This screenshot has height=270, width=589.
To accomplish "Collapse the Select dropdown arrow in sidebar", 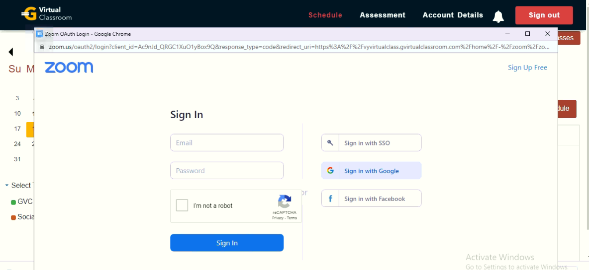I will 7,185.
